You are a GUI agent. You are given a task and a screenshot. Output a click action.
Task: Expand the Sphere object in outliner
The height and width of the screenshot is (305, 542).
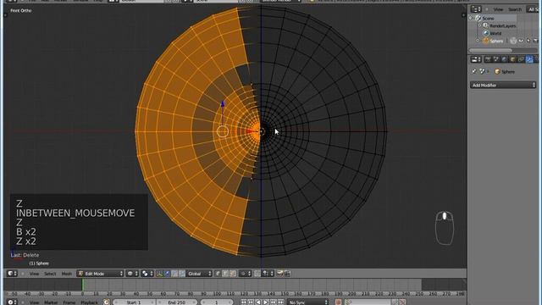[478, 41]
